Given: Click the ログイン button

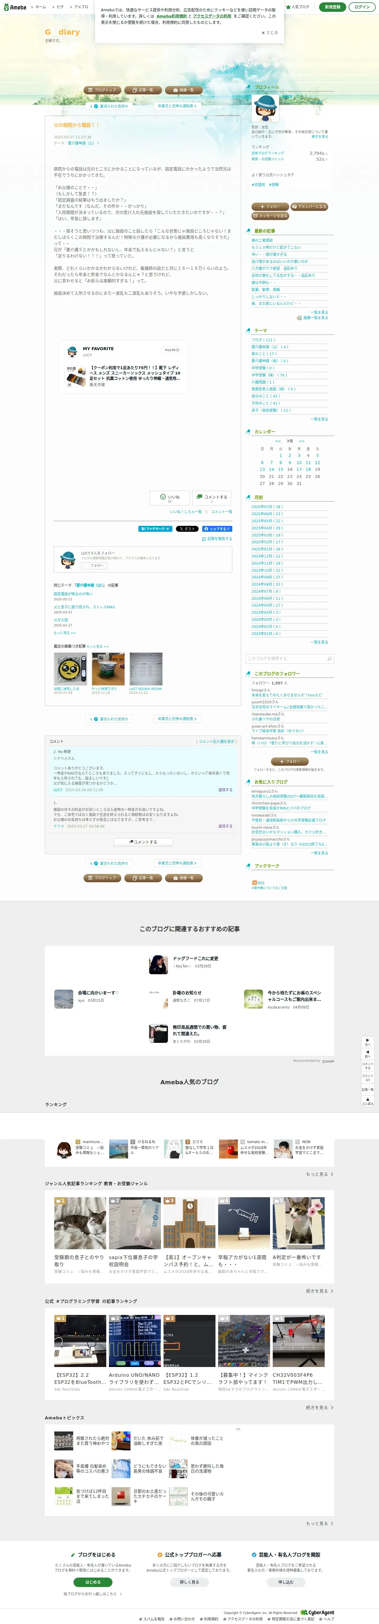Looking at the screenshot, I should click(362, 7).
